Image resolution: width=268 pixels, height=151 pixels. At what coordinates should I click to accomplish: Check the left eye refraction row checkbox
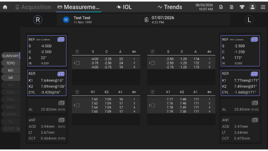click(x=153, y=63)
